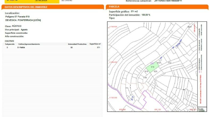This screenshot has height=117, width=210.
Task: Select the Participación del inmueble label
Action: [125, 15]
